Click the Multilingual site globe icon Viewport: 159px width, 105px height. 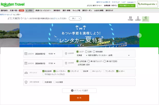coord(139,4)
